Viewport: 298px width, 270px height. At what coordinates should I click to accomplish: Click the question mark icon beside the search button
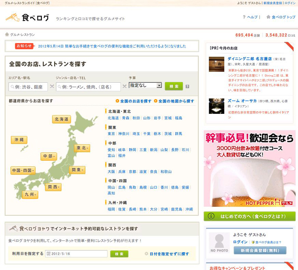[187, 87]
